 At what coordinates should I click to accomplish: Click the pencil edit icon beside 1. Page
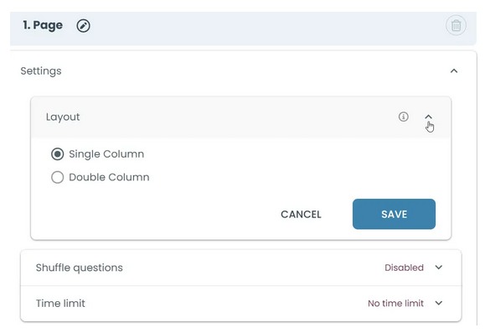coord(83,26)
